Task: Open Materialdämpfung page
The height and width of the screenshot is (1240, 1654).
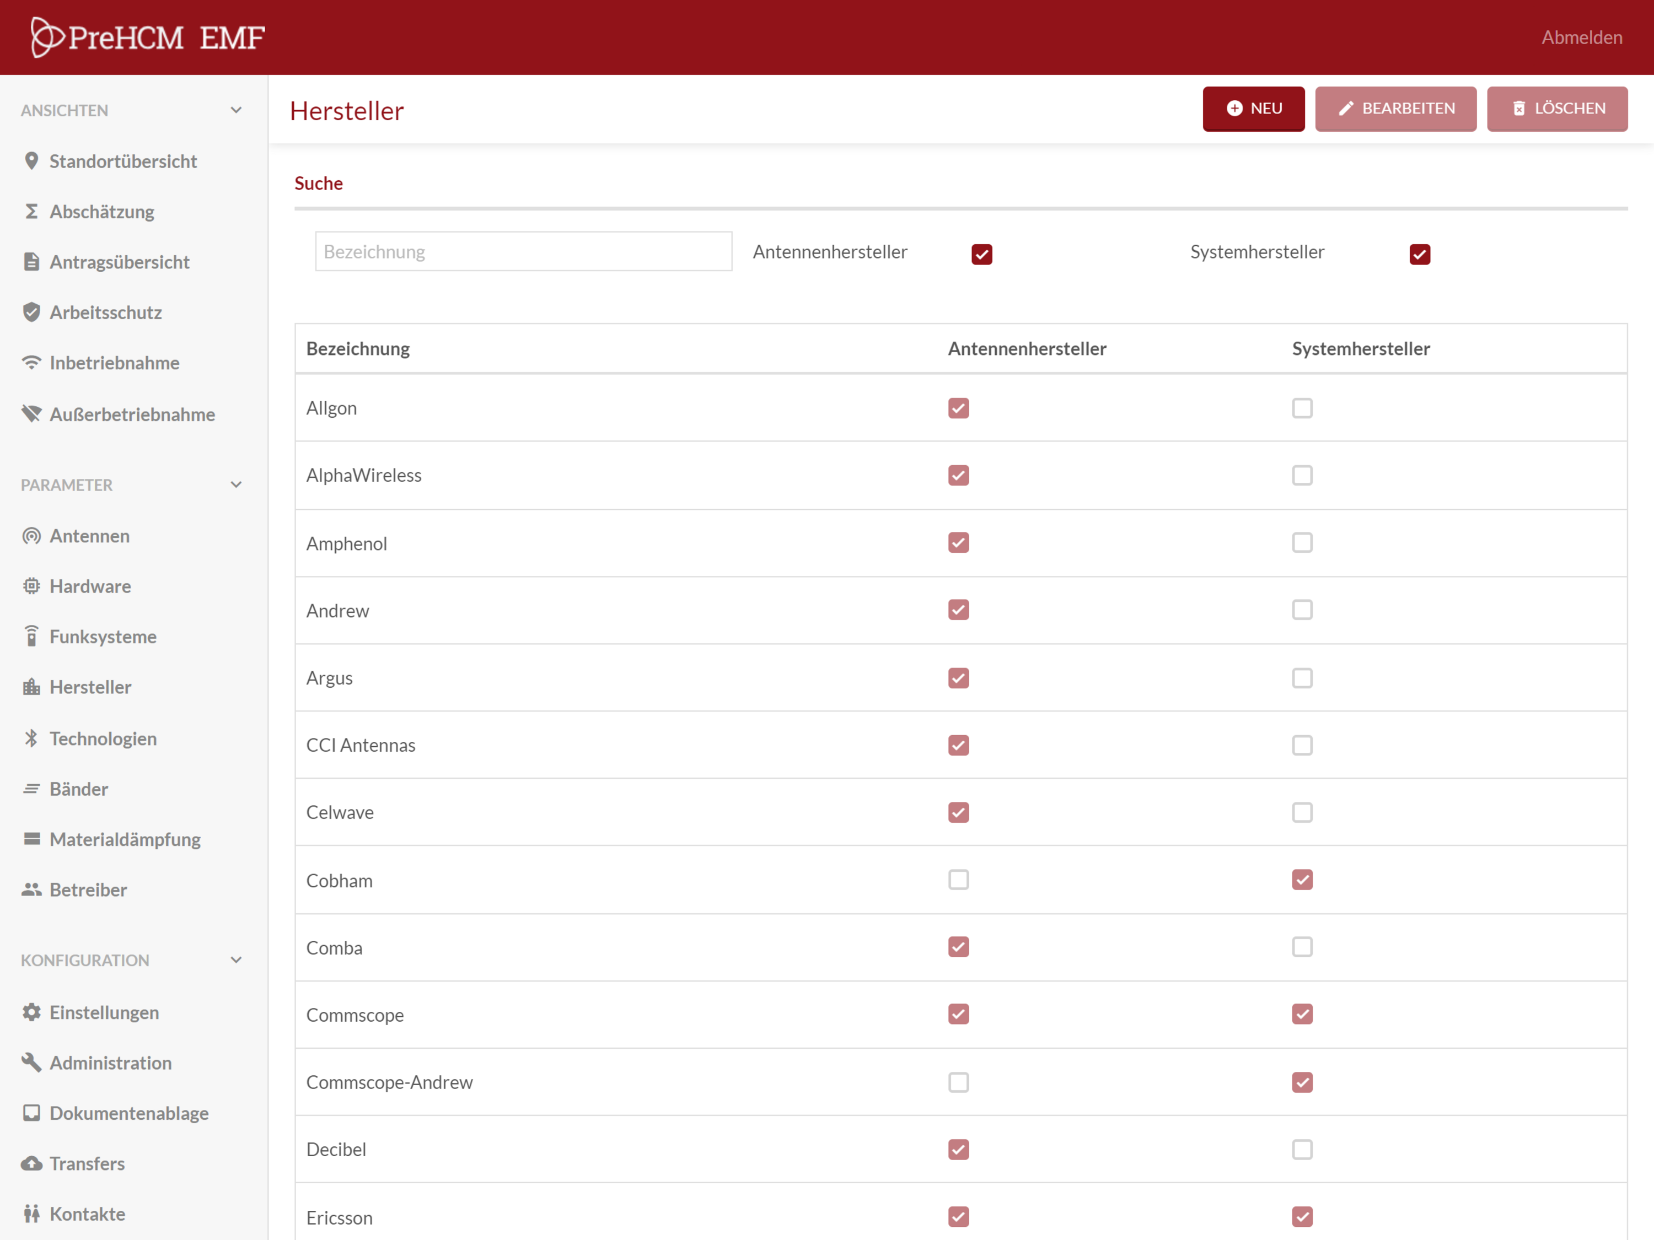Action: tap(125, 839)
